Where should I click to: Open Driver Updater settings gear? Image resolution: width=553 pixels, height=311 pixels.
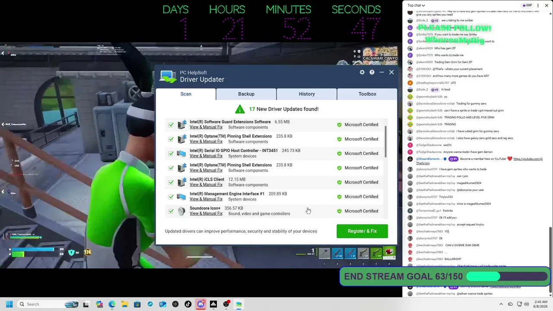tap(362, 72)
